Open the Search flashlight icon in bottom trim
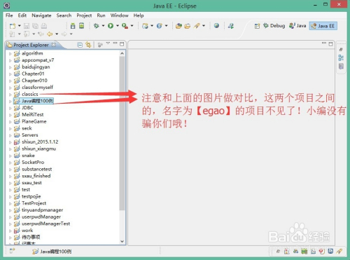Image resolution: width=350 pixels, height=260 pixels. click(339, 252)
